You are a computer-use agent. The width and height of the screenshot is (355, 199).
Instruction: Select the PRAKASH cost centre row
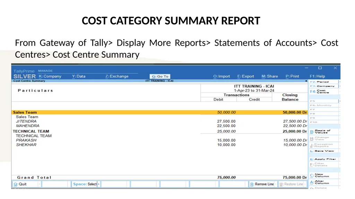[159, 140]
